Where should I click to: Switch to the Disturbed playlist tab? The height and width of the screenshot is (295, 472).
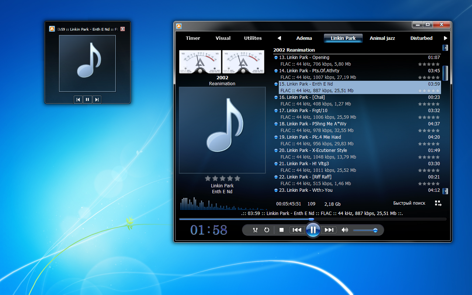pos(421,38)
